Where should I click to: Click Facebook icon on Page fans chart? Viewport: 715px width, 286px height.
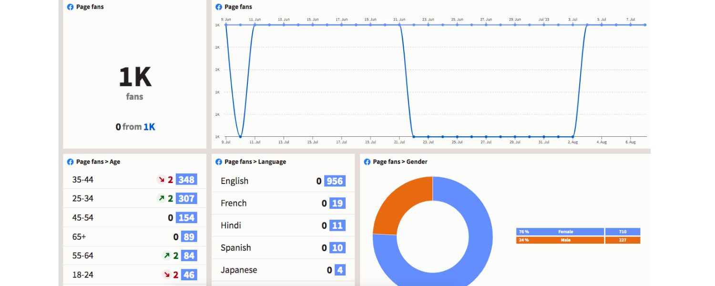click(x=219, y=7)
